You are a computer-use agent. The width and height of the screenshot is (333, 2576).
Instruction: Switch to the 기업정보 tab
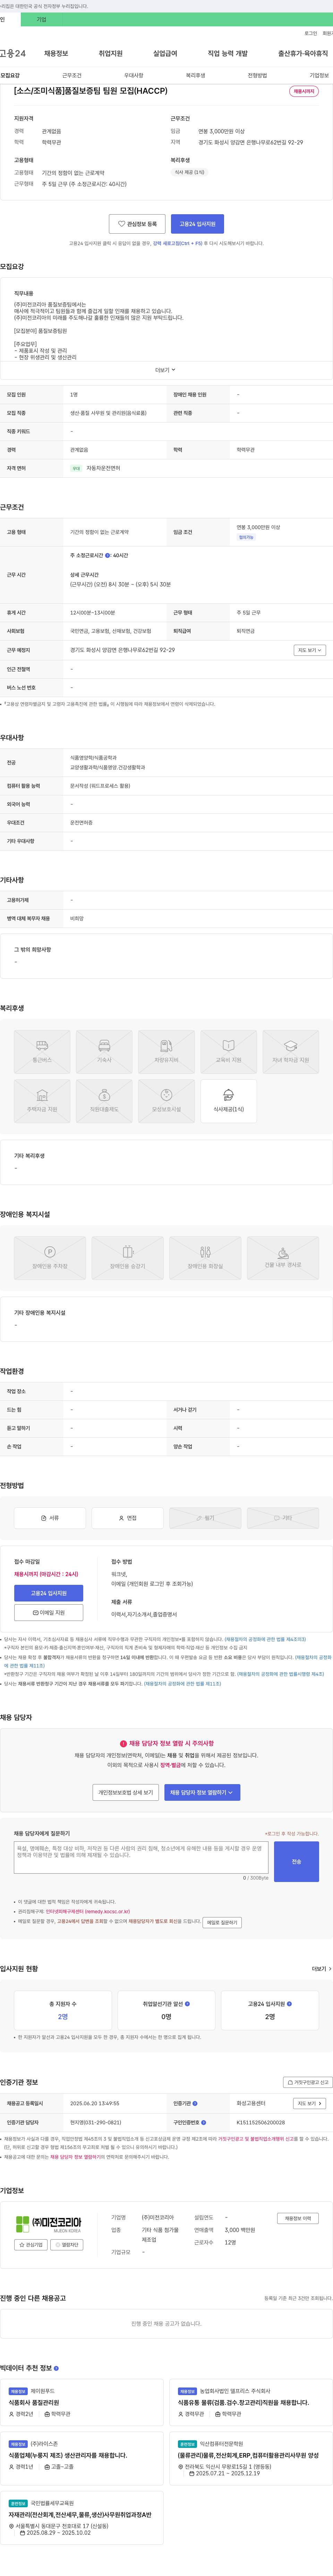coord(319,75)
